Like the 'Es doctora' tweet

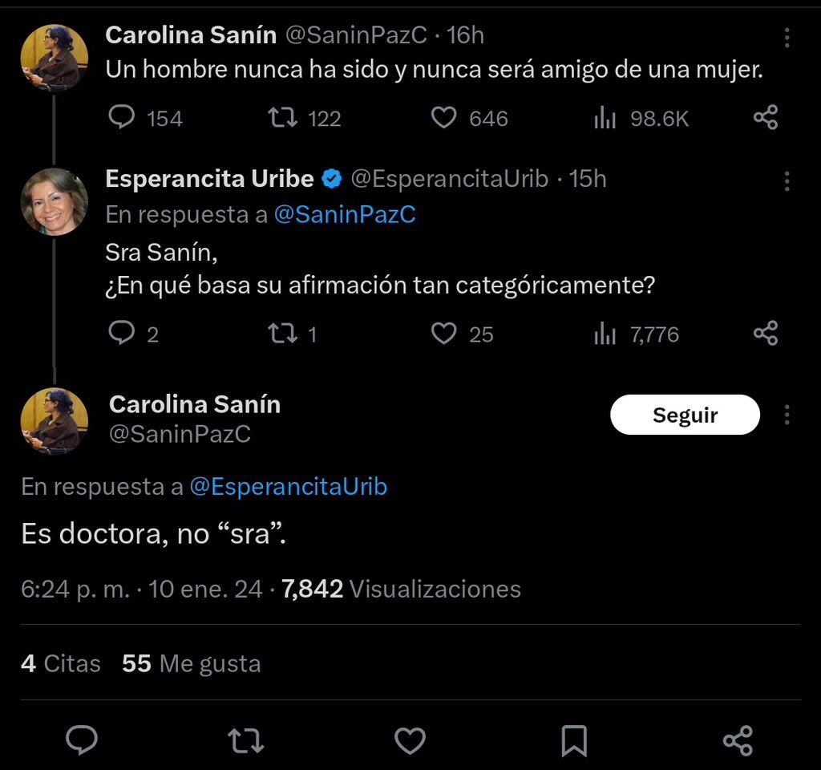(x=410, y=741)
